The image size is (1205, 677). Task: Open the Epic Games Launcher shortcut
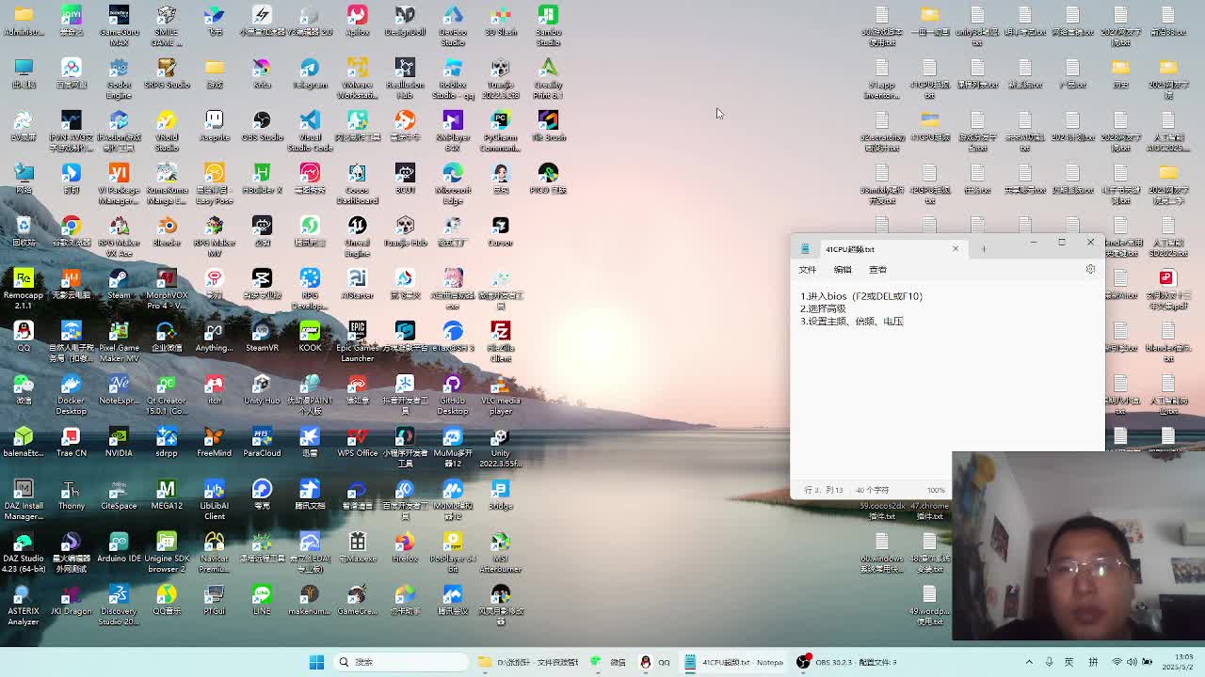[357, 341]
